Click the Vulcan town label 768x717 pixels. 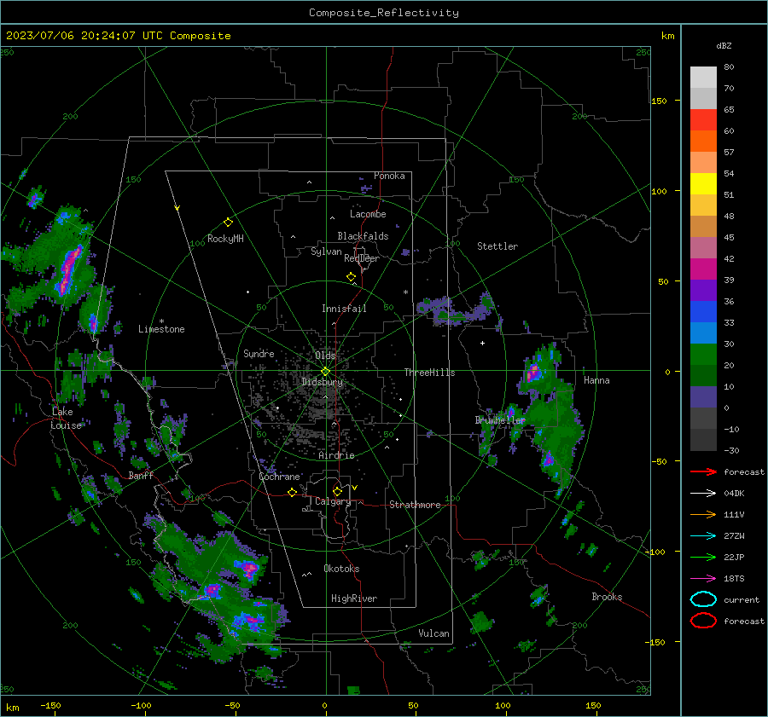pos(433,633)
